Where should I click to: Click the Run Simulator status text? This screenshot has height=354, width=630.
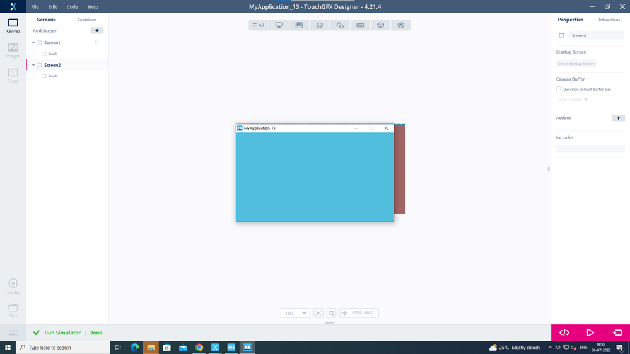[62, 333]
